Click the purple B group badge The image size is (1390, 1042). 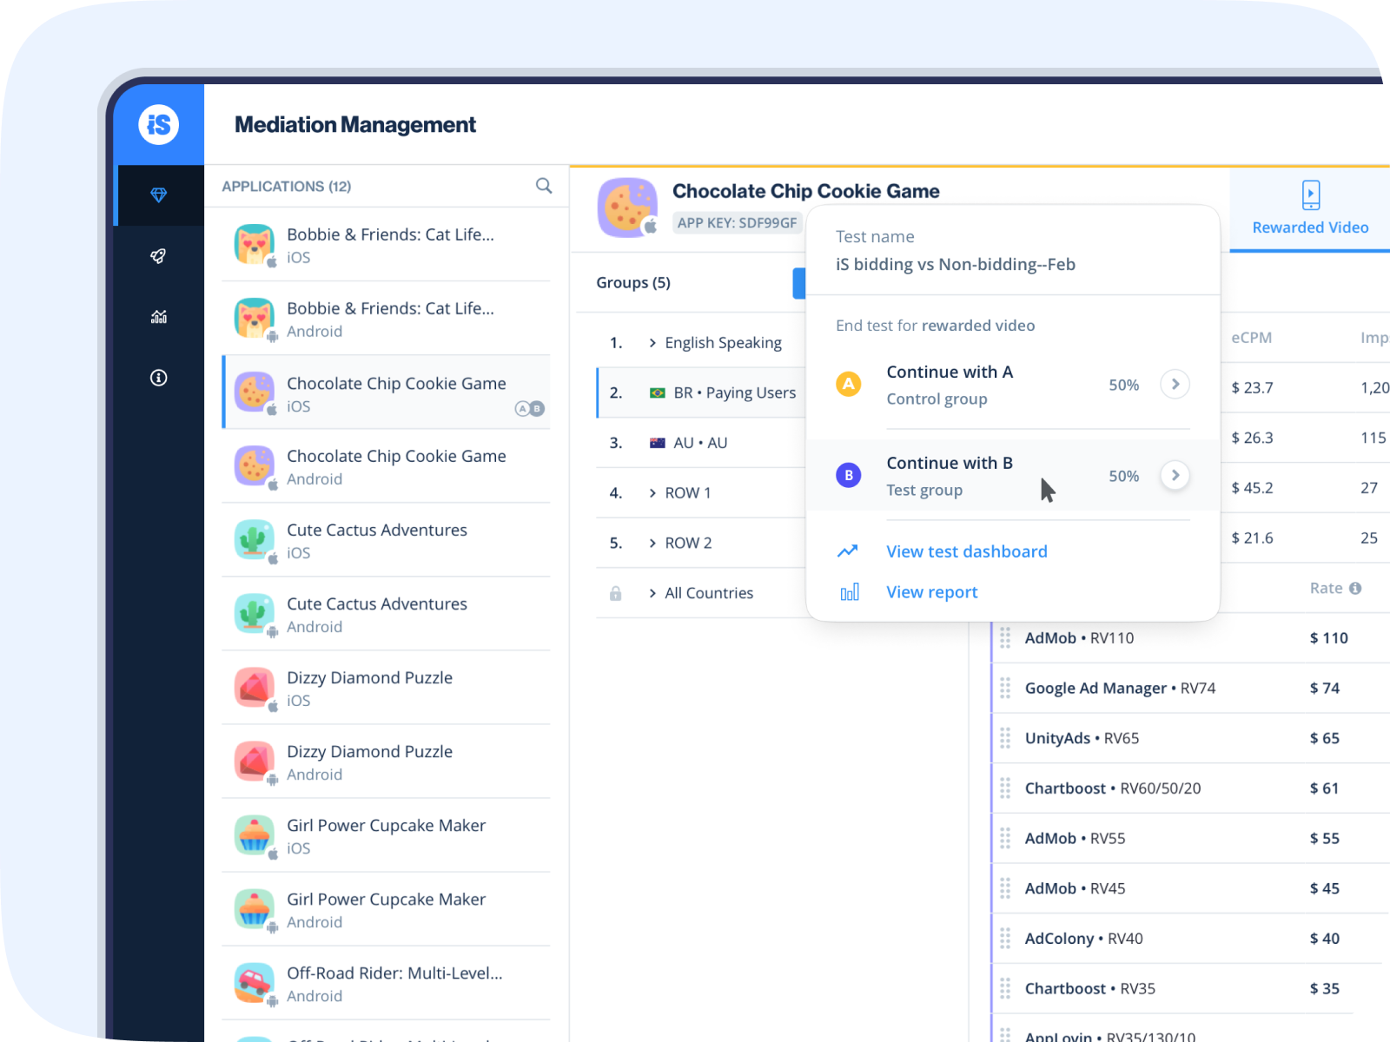tap(849, 475)
